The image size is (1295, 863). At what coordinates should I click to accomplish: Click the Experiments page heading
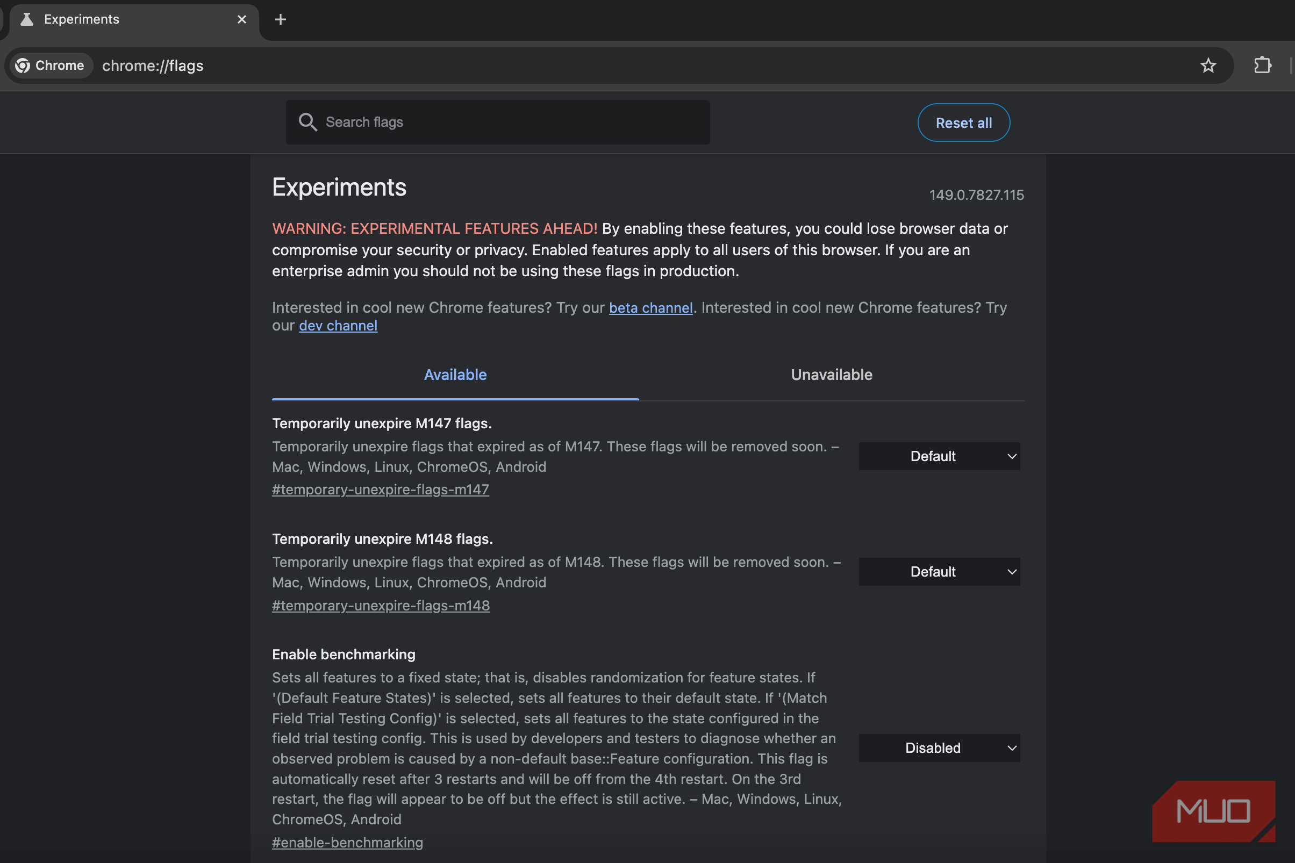tap(339, 188)
